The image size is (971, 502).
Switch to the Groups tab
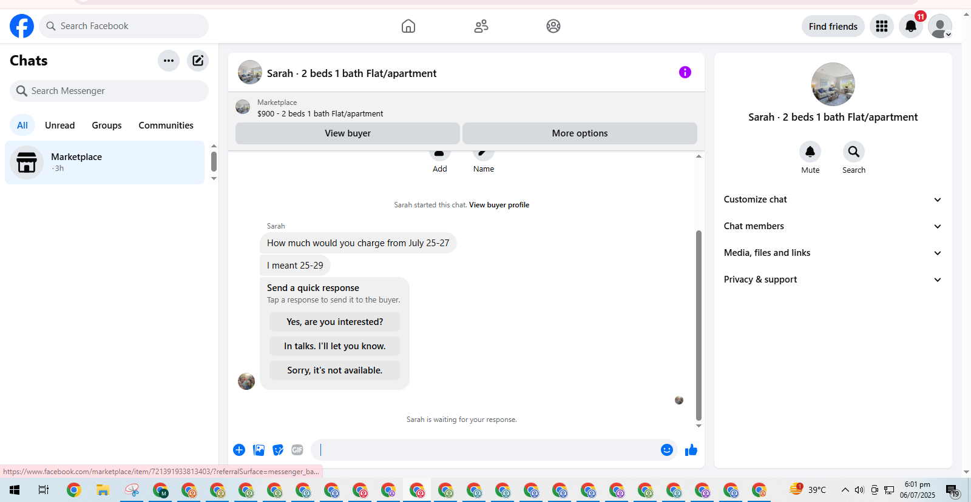pos(107,125)
